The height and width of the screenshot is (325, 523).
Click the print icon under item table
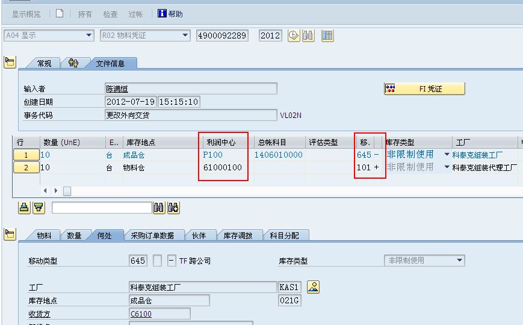click(24, 208)
